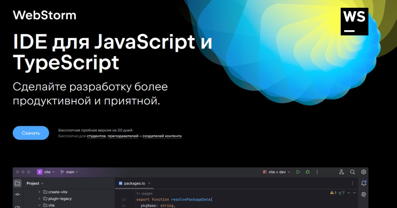
Task: Open the Project tool window folder icon
Action: [17, 183]
